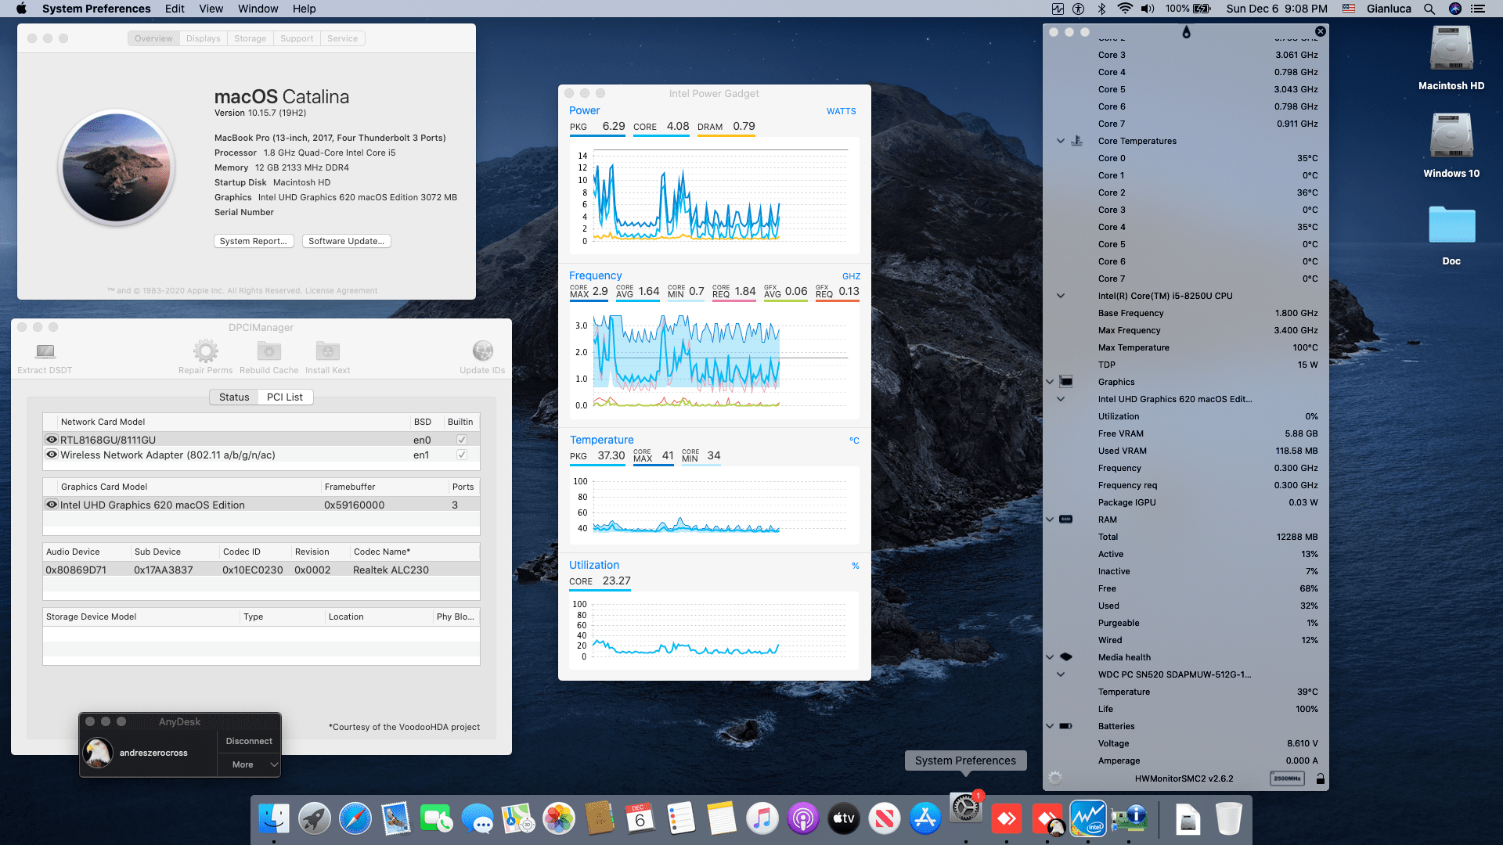Open FaceTime from the Dock
Screen dimensions: 1503x845
point(437,819)
